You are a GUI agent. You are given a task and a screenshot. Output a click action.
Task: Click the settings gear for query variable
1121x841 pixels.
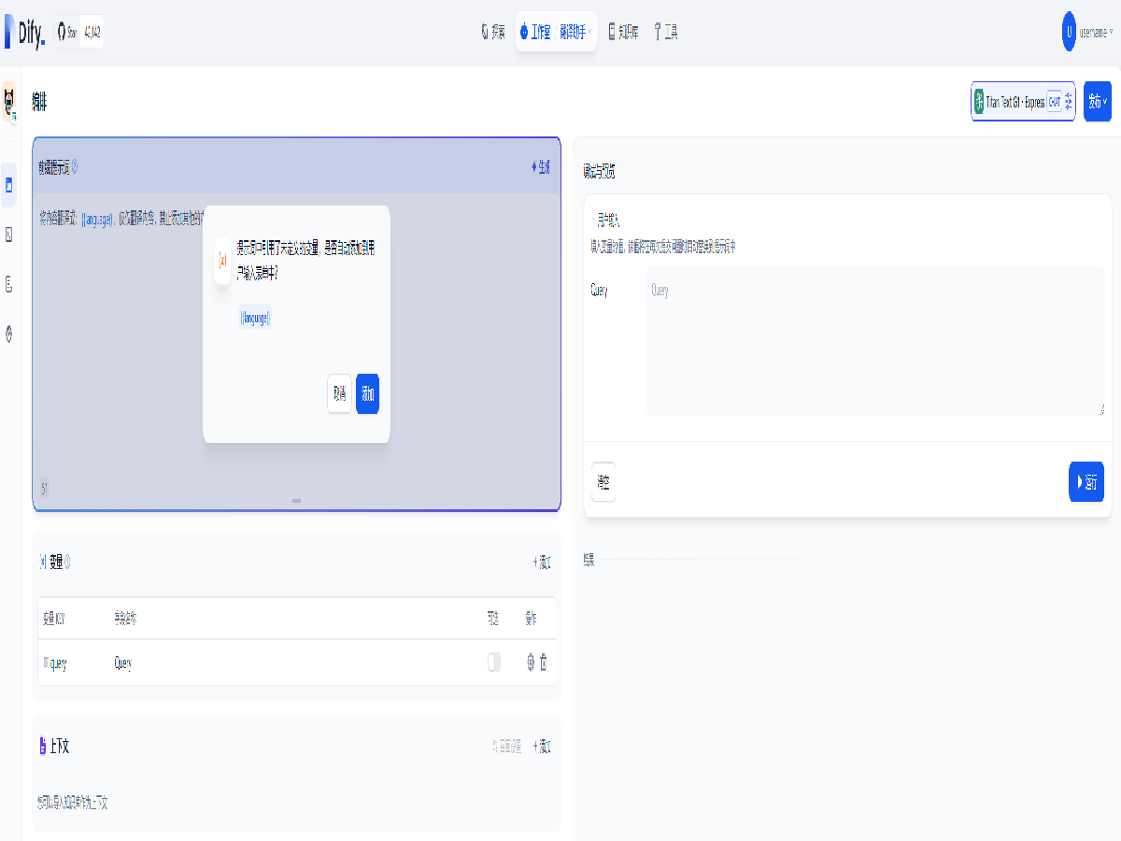[531, 663]
